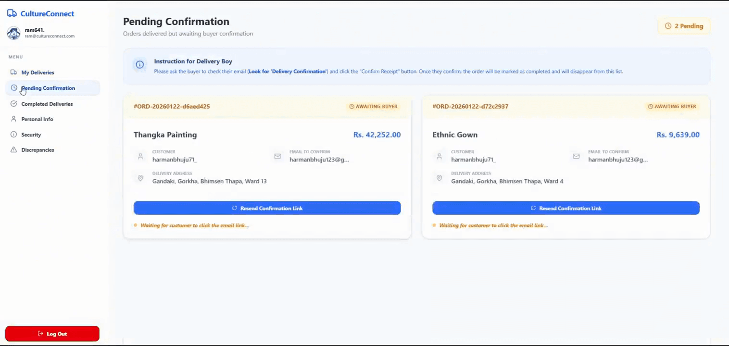Screen dimensions: 729x346
Task: Click the My Deliveries truck icon
Action: (13, 72)
